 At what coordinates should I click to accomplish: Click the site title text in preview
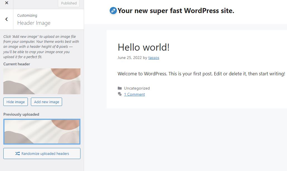tap(176, 11)
